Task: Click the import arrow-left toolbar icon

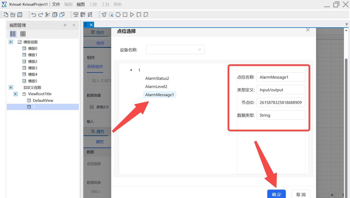Action: tap(146, 15)
